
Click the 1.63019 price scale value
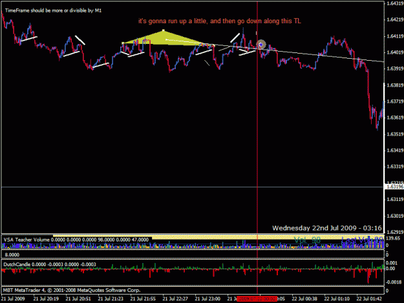395,216
